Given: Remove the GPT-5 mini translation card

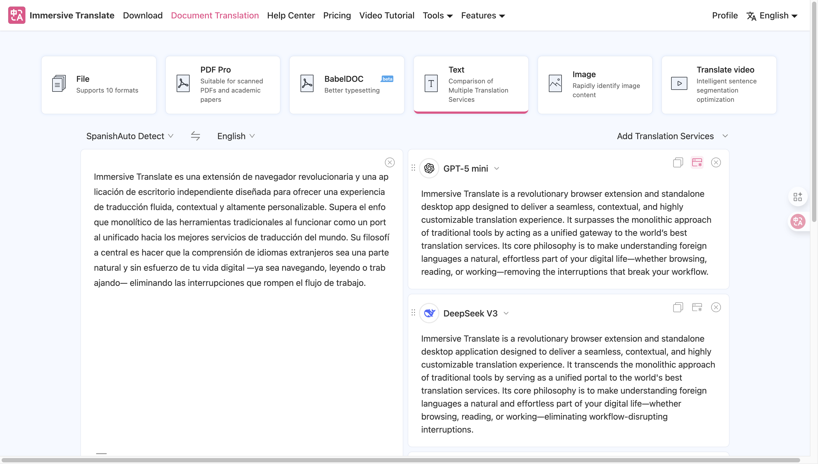Looking at the screenshot, I should point(716,162).
